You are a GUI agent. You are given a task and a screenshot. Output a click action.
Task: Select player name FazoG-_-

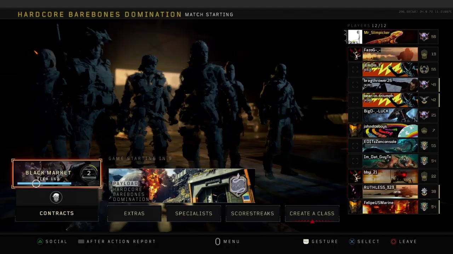click(x=372, y=50)
